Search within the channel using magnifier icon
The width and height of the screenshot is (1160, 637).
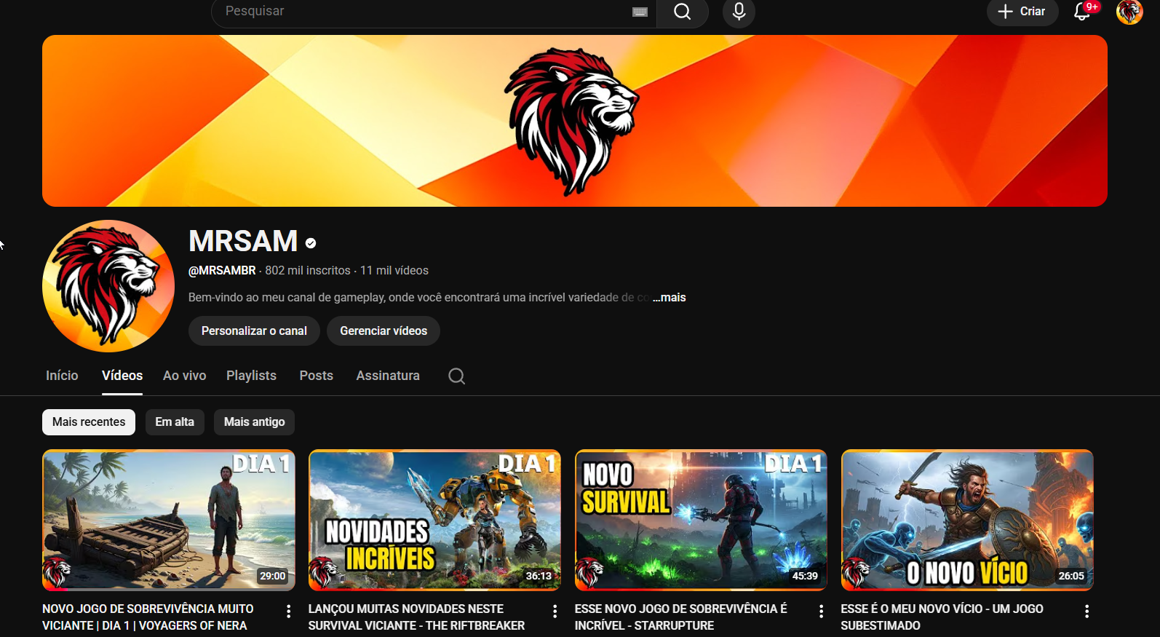pyautogui.click(x=456, y=376)
